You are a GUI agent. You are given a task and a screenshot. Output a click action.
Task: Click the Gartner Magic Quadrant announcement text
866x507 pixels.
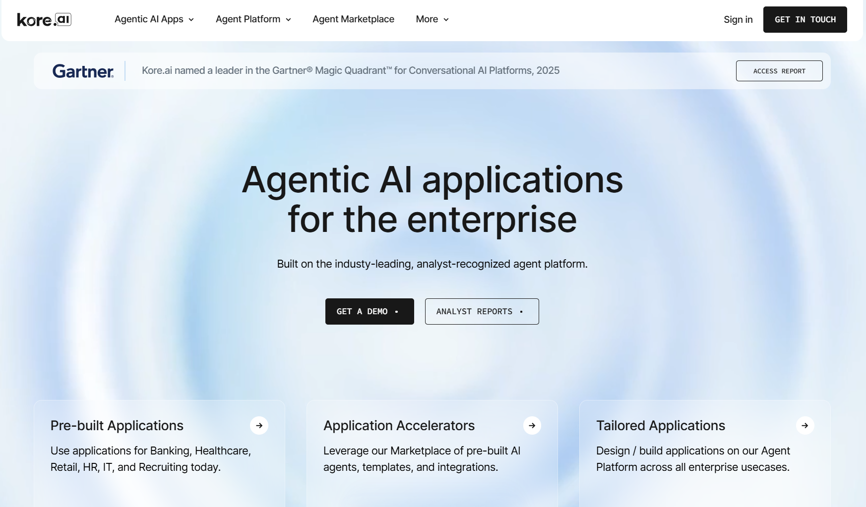[x=351, y=70]
